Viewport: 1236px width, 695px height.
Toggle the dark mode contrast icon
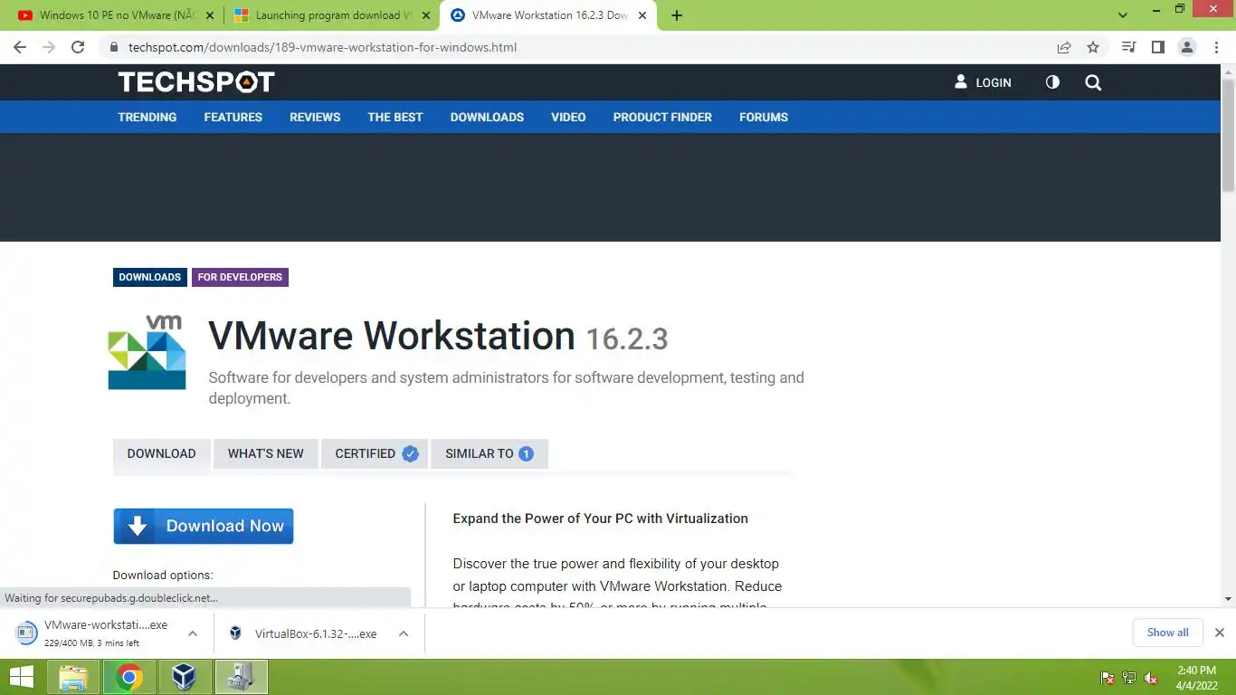[x=1052, y=82]
